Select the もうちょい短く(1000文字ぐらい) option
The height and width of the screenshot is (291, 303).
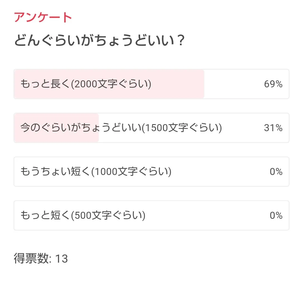click(151, 172)
